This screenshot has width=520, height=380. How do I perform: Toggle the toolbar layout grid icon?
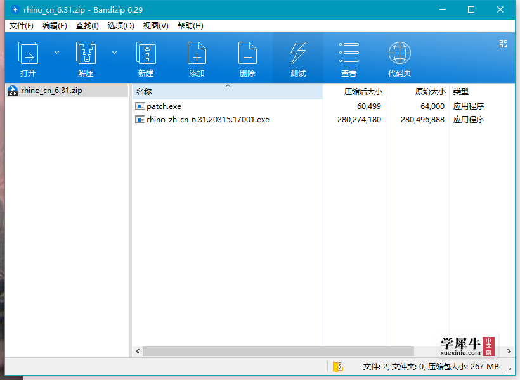pos(504,44)
